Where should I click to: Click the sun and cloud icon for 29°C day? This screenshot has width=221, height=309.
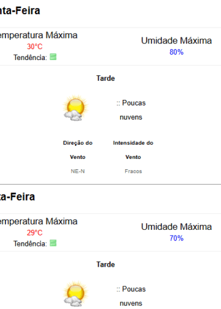point(76,294)
